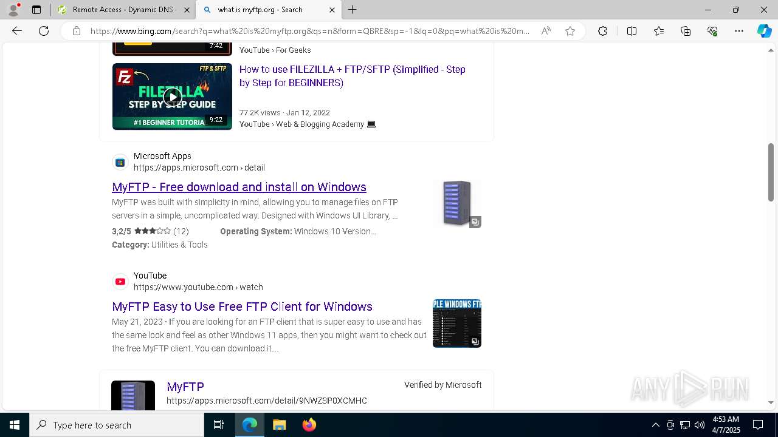Image resolution: width=778 pixels, height=437 pixels.
Task: Click the Microsoft Apps site favicon
Action: tap(120, 162)
